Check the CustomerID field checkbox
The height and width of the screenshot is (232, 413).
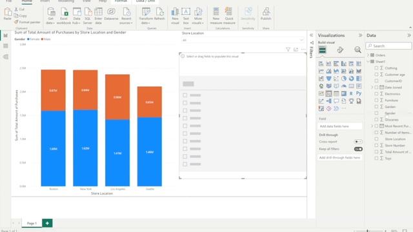click(376, 81)
